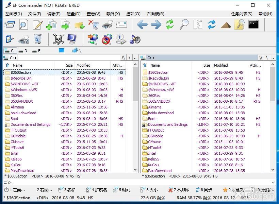Image resolution: width=279 pixels, height=204 pixels.
Task: Click the magnifier view file toolbar icon
Action: coord(23,24)
